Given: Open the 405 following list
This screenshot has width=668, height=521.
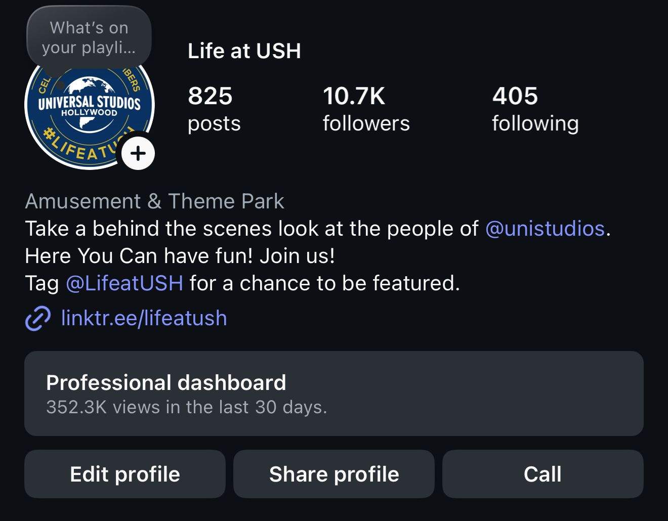Looking at the screenshot, I should [x=535, y=109].
